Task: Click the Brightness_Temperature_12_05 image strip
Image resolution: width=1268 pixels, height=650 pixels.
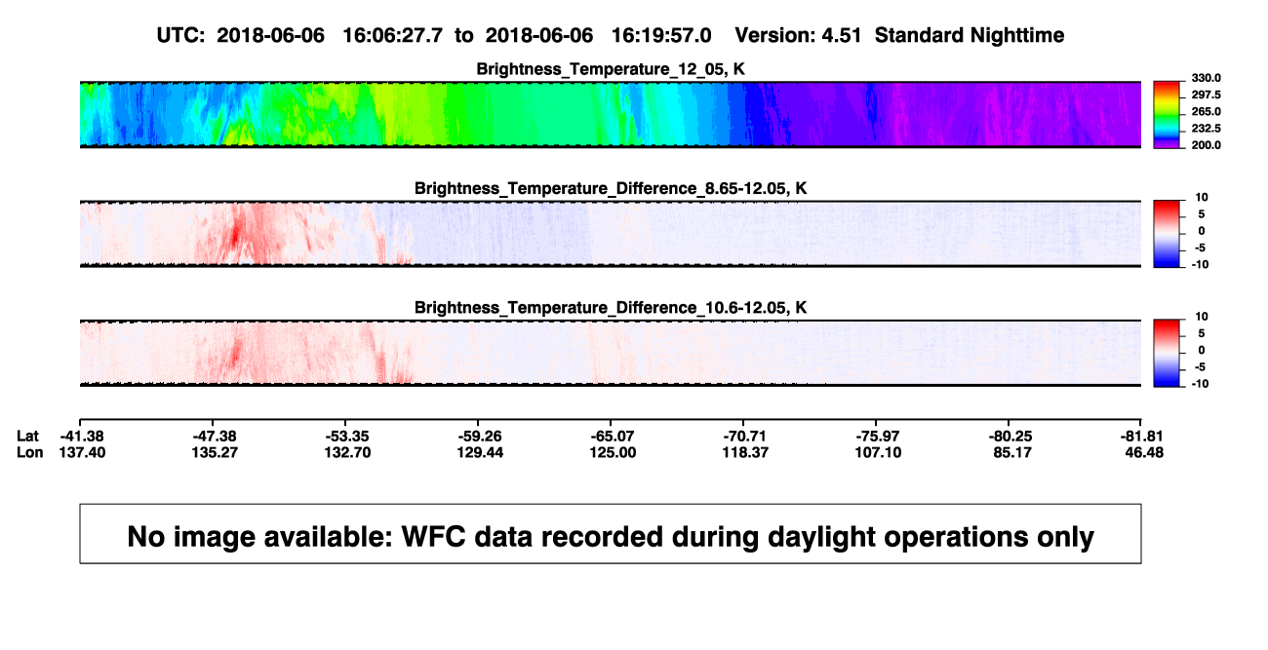Action: [611, 115]
